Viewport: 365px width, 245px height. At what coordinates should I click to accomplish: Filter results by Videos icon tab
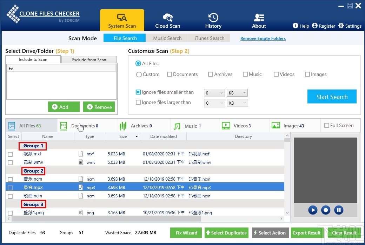click(x=226, y=126)
